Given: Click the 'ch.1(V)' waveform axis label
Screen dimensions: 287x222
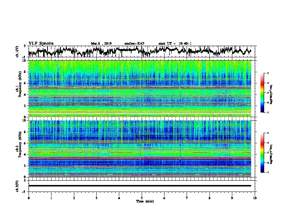Looking at the screenshot, I should [17, 52].
